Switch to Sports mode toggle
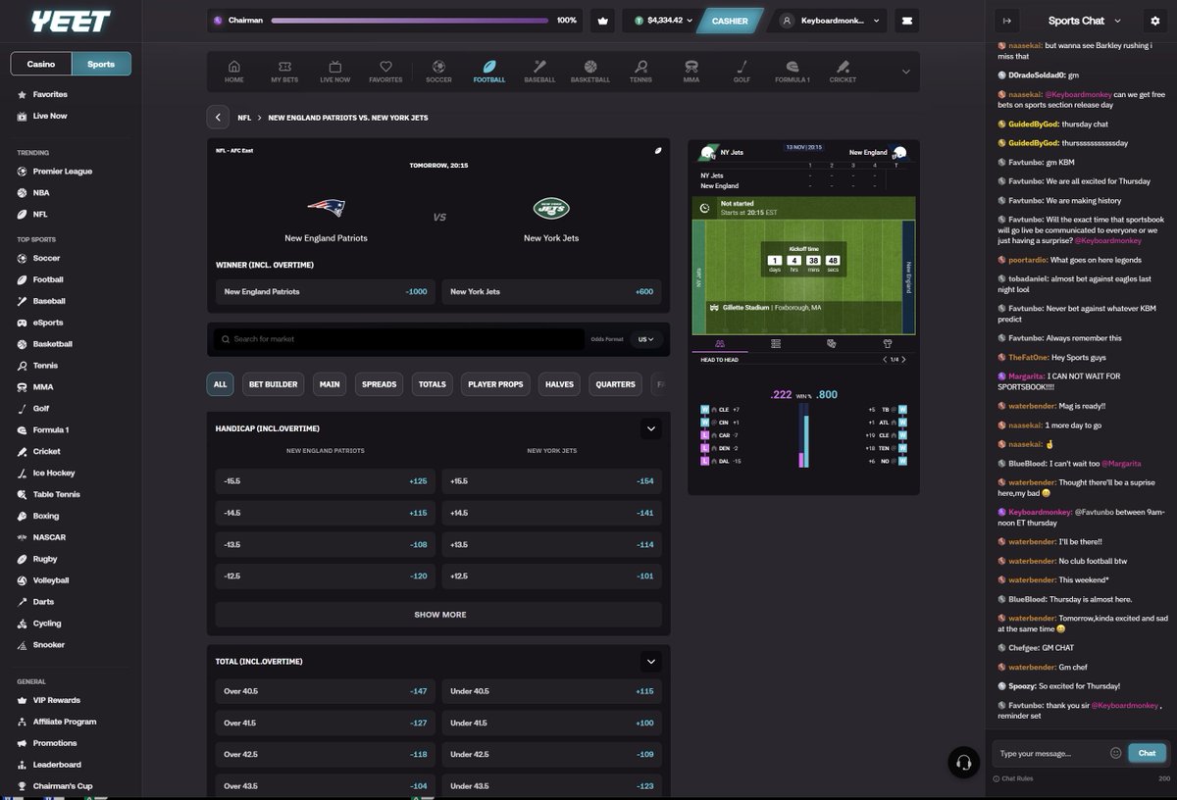1177x800 pixels. [x=101, y=64]
